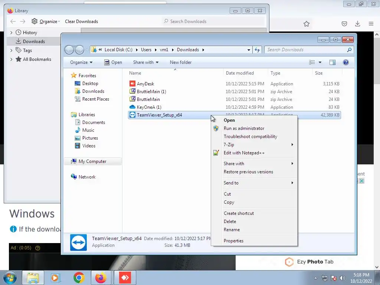Select Troubleshoot compatibility in the menu

(254, 137)
